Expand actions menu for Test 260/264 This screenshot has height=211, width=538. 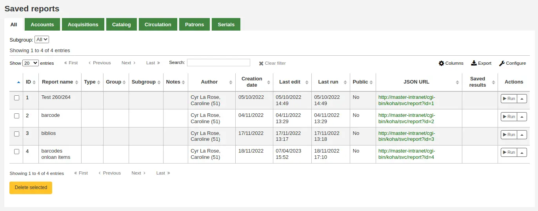click(x=522, y=99)
